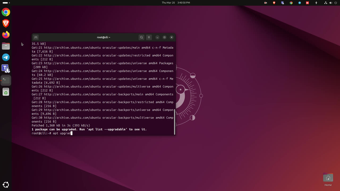Click the terminal vertical scrollbar
Screen dimensions: 340x191
click(x=175, y=121)
